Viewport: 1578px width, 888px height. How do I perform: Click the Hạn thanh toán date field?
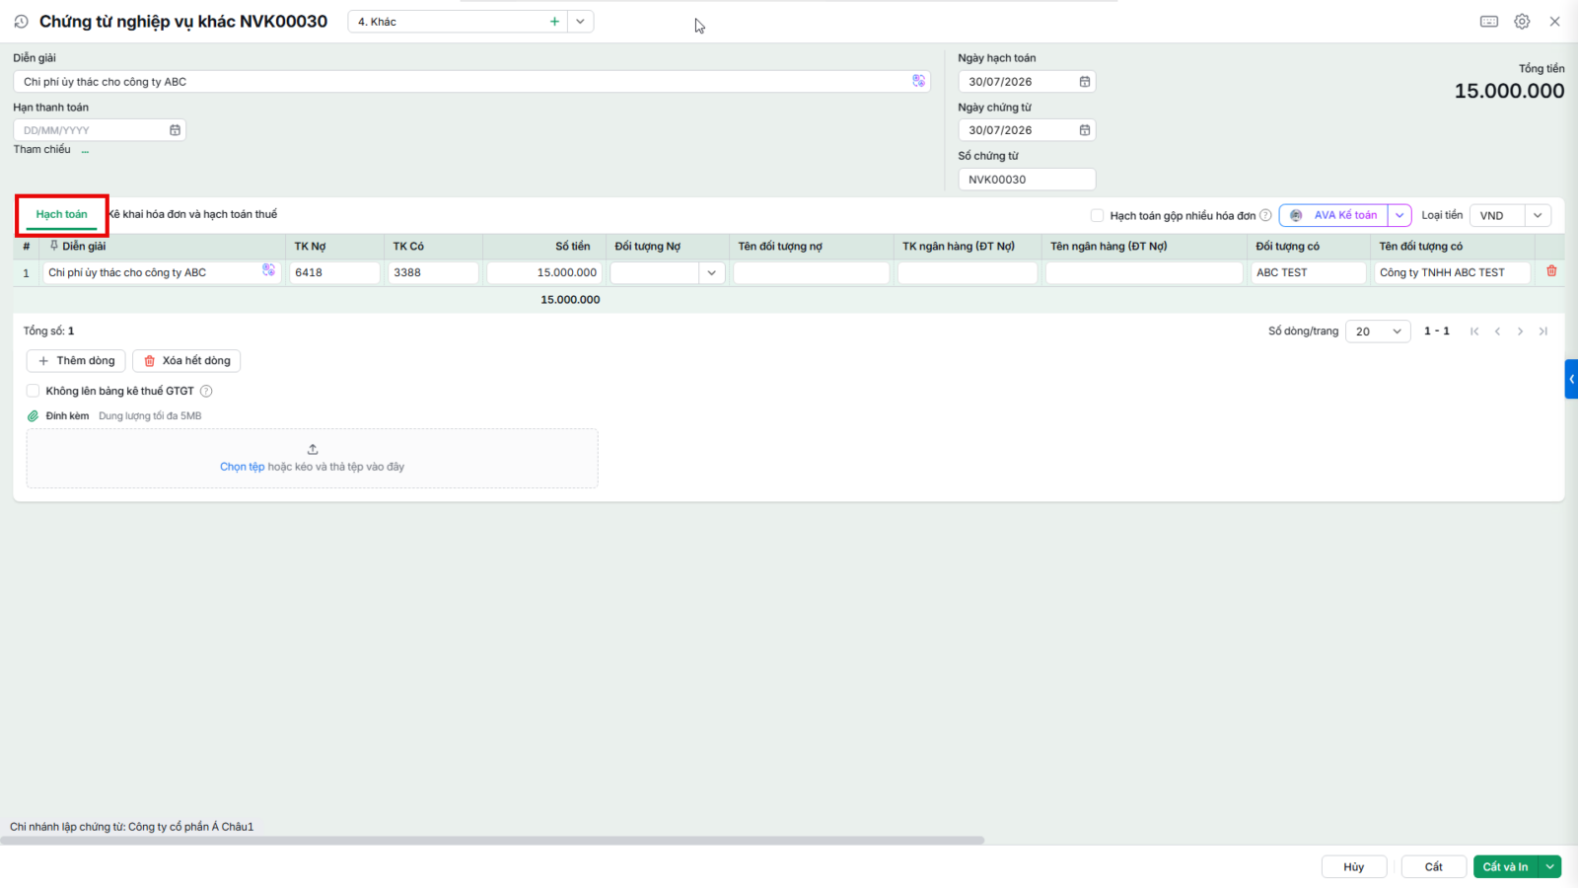point(100,130)
